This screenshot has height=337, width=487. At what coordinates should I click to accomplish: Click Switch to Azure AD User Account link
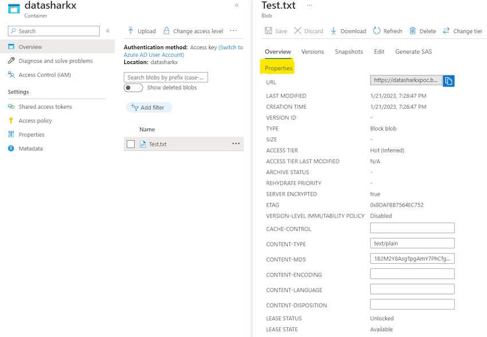pos(183,51)
